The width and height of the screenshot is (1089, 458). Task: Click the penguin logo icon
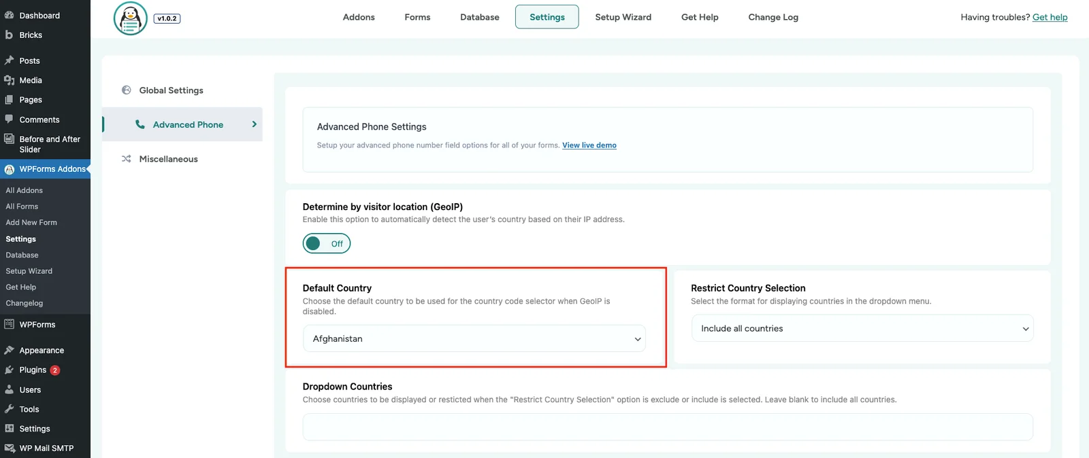(130, 18)
